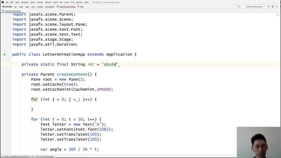This screenshot has height=158, width=281.
Task: Click the src breadcrumb
Action: coord(16,7)
